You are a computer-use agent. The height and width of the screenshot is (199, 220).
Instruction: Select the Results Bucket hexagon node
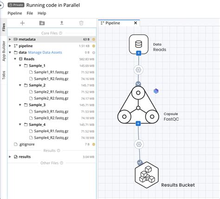[x=147, y=175]
